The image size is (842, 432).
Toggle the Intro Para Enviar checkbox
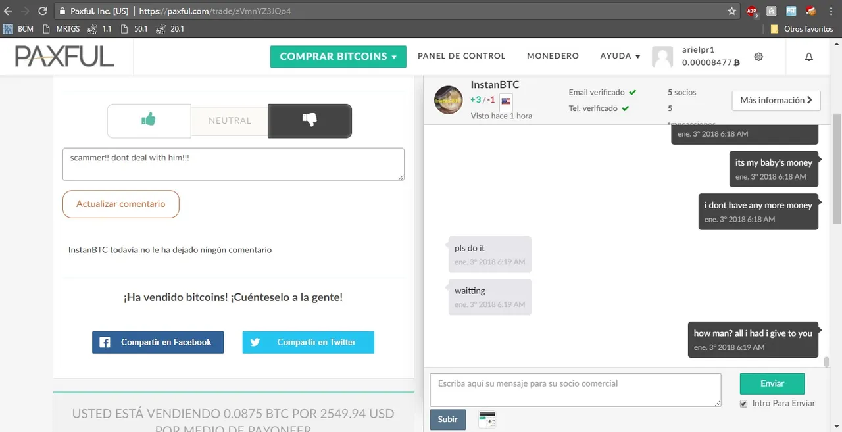[x=744, y=403]
